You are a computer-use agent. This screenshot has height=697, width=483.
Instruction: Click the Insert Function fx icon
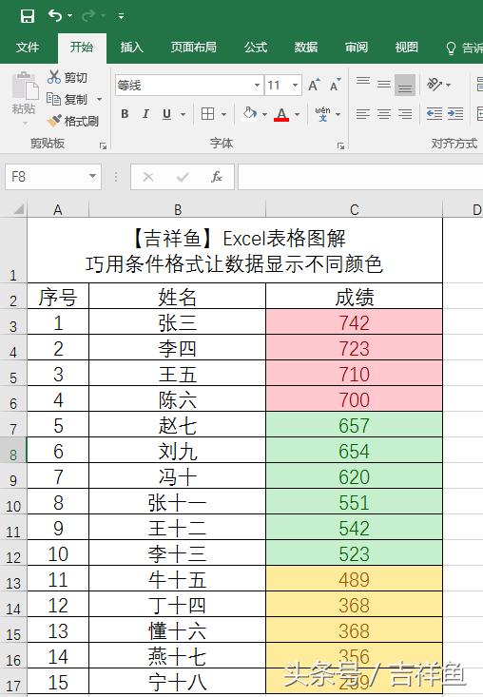[217, 177]
